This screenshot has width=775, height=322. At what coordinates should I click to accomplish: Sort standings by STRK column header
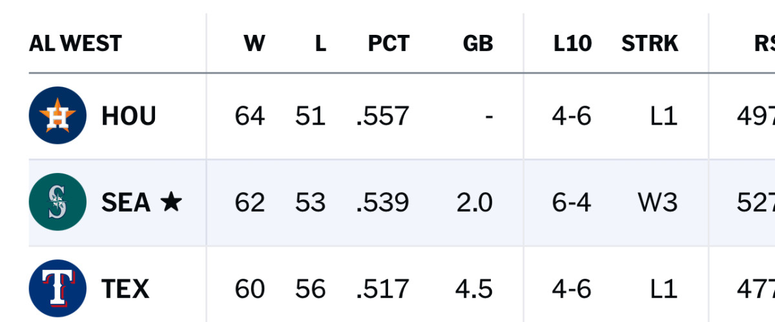point(649,43)
